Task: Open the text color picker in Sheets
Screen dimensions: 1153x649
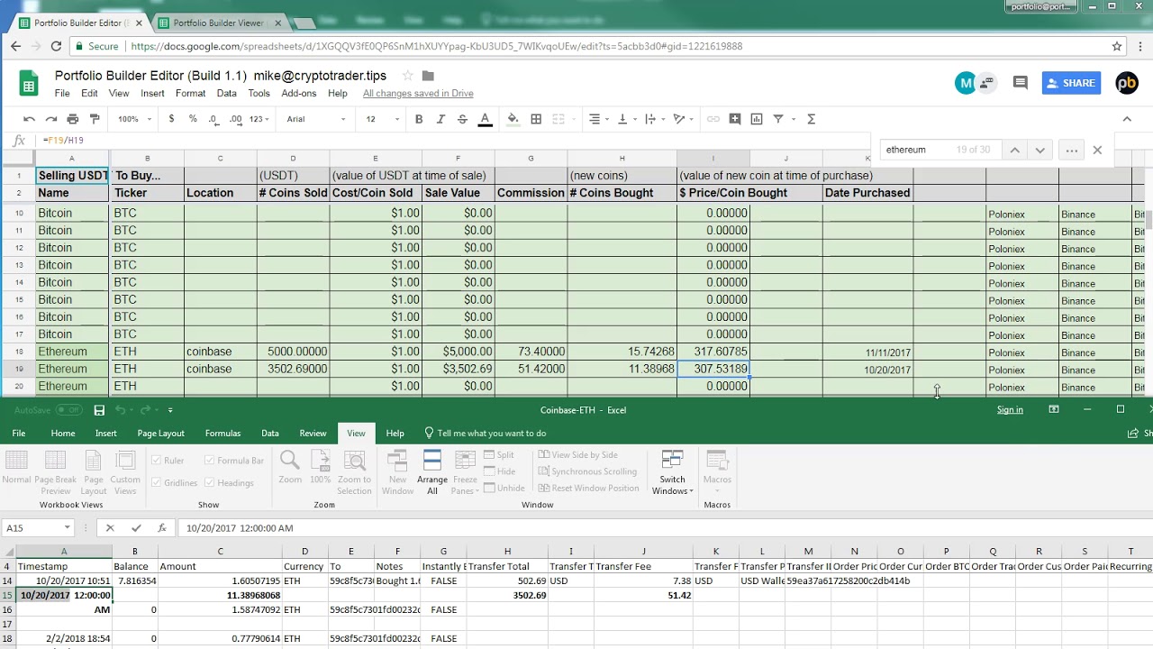Action: pyautogui.click(x=485, y=119)
